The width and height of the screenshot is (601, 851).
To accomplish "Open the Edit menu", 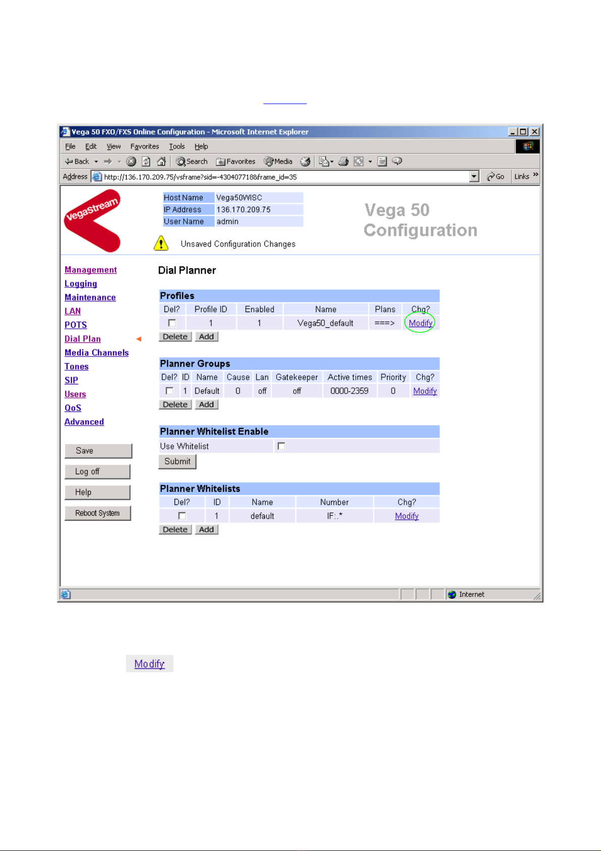I will 91,146.
